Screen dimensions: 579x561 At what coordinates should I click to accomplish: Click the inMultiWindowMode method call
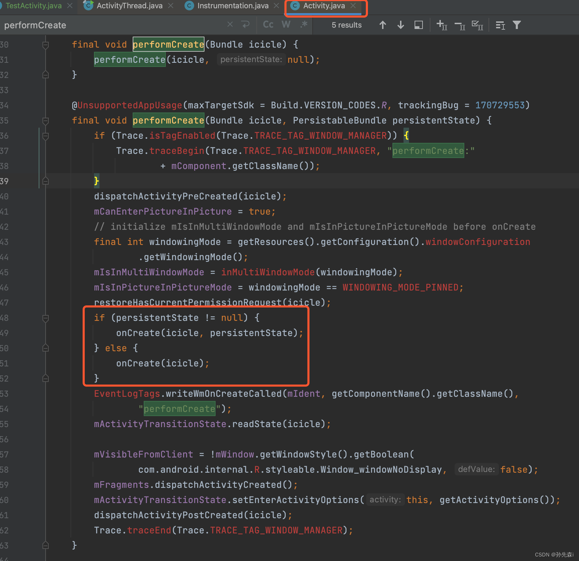coord(268,272)
